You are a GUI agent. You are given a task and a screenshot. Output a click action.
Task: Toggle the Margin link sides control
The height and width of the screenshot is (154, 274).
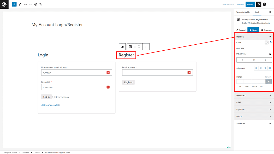(269, 81)
